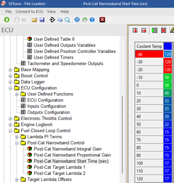Select User Defined Table 6

coord(54,39)
